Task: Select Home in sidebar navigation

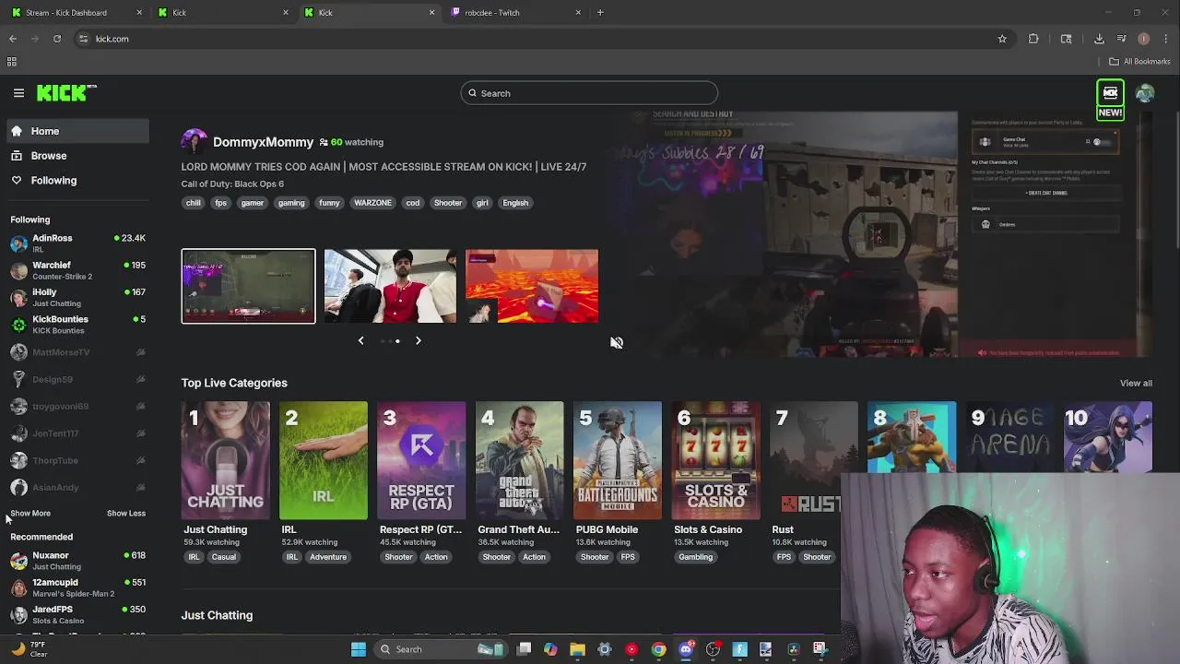Action: [x=77, y=131]
